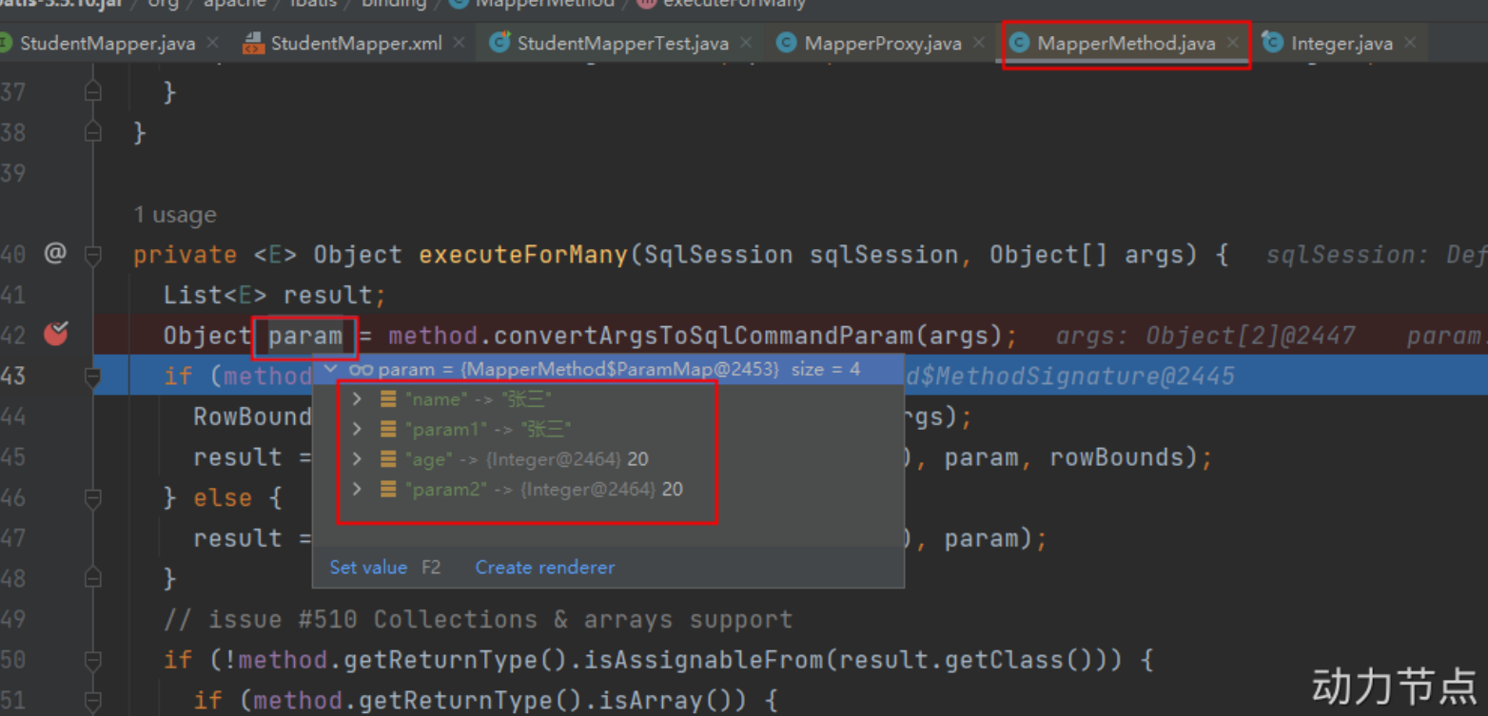
Task: Click the class icon on StudentMapperTest.java tab
Action: coord(499,43)
